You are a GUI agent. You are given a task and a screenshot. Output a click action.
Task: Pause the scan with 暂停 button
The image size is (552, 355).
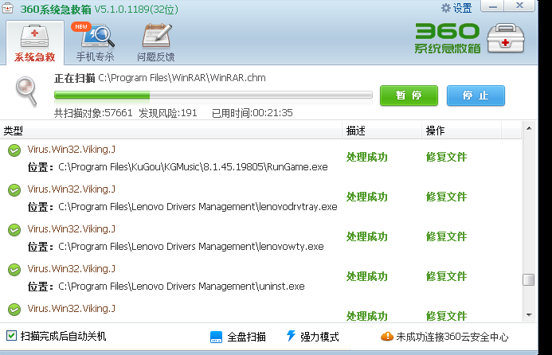[409, 96]
